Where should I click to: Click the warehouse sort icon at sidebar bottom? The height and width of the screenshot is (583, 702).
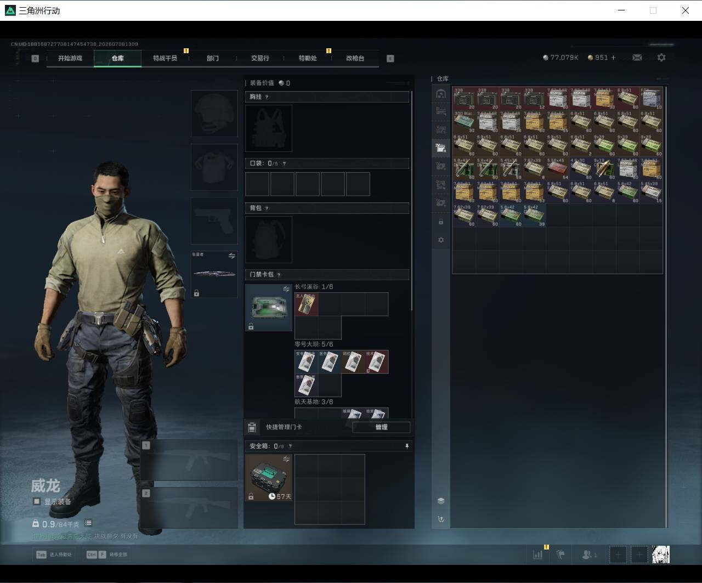pyautogui.click(x=441, y=519)
